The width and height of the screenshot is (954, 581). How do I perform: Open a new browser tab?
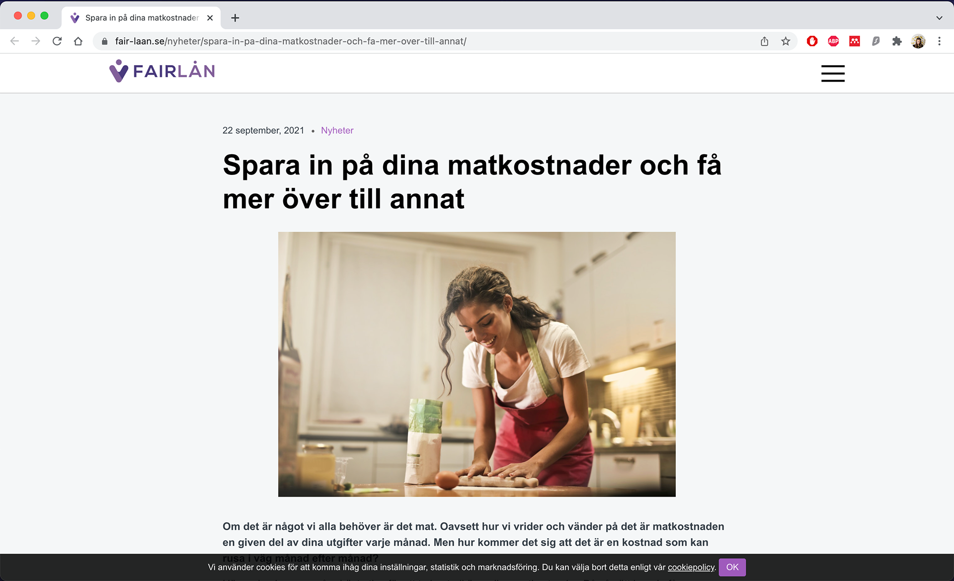point(235,18)
